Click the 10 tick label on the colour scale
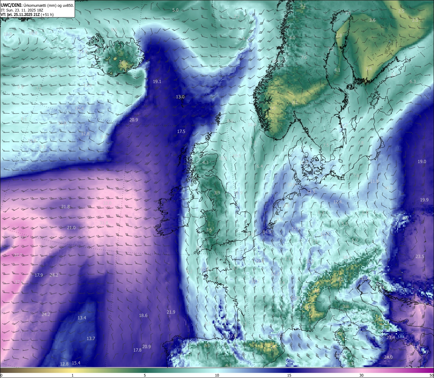Image resolution: width=434 pixels, height=378 pixels. 217,375
